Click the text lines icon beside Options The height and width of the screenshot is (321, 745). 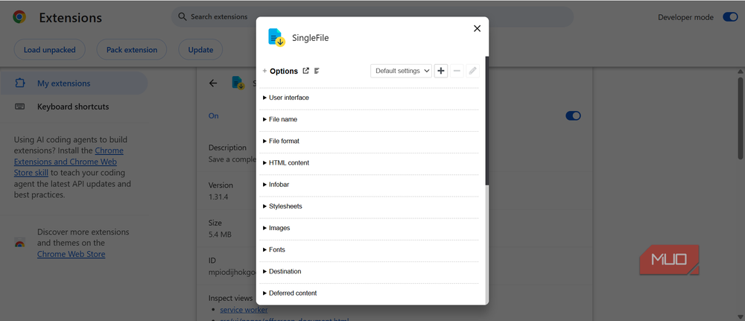(317, 71)
